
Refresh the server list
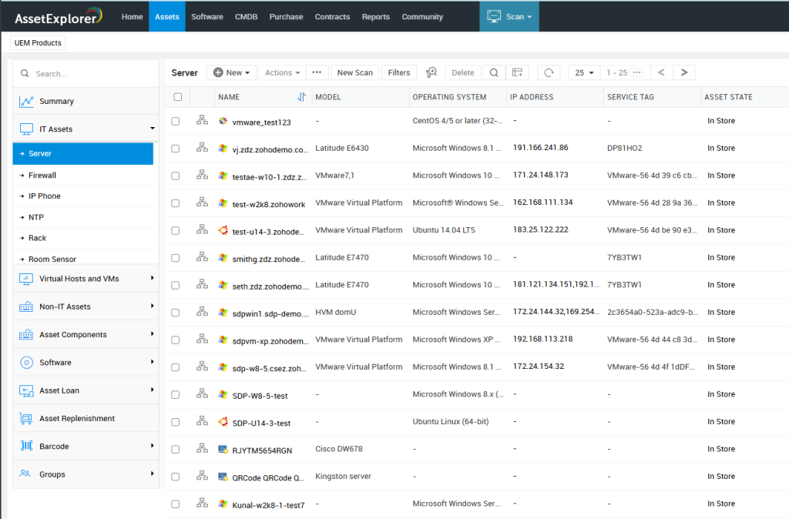549,73
